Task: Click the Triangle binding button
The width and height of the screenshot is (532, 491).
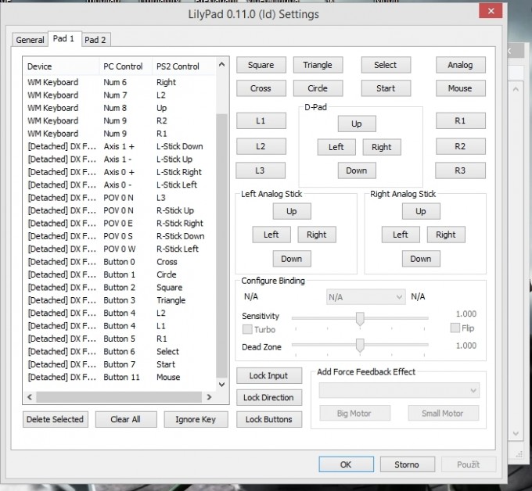Action: (318, 65)
